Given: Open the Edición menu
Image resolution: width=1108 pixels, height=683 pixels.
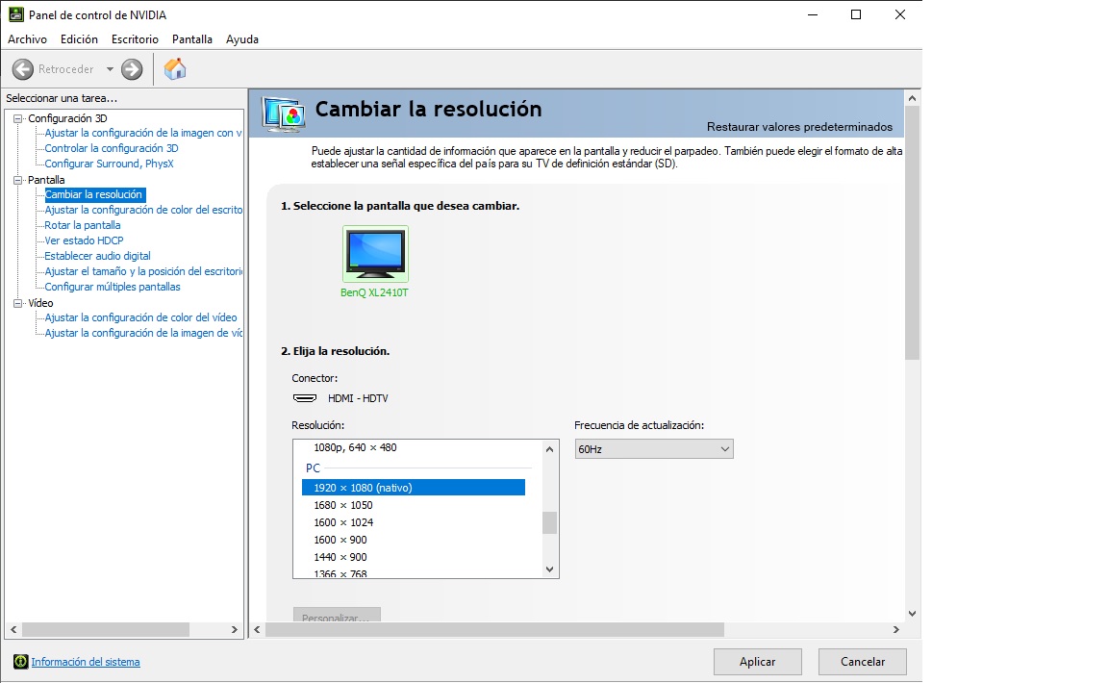Looking at the screenshot, I should pyautogui.click(x=79, y=39).
